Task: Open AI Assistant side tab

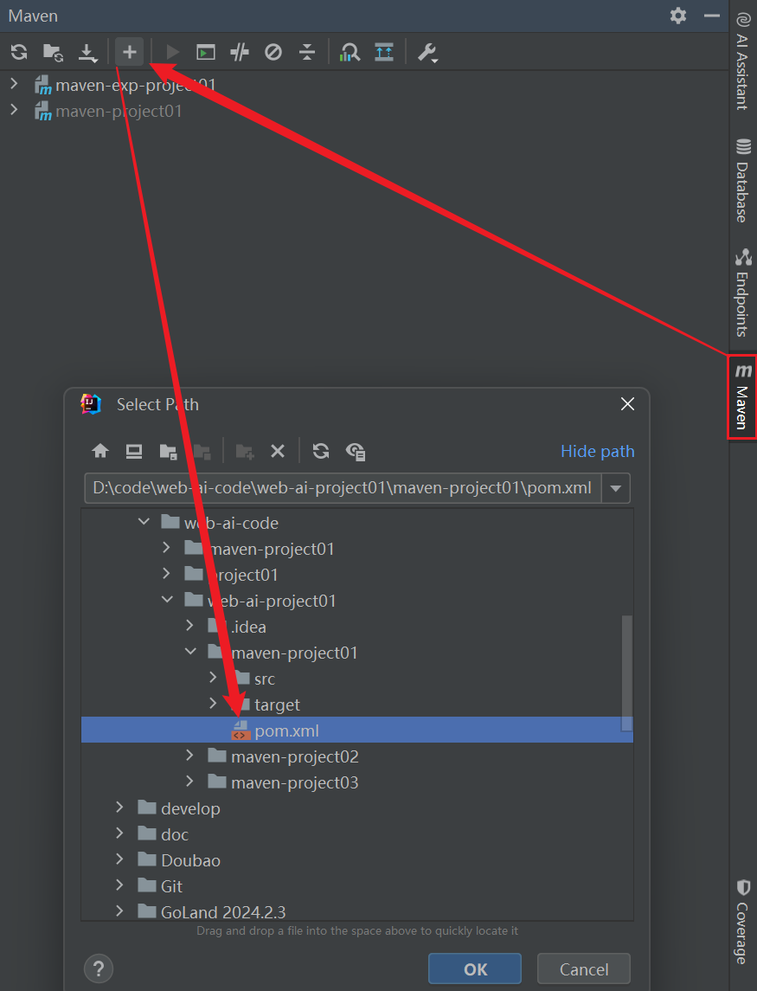Action: point(742,61)
